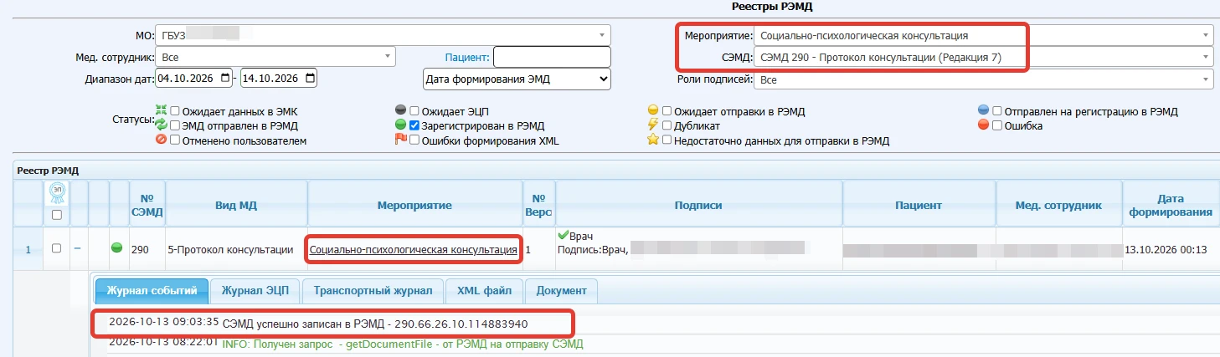
Task: Click the row number '1' cell
Action: click(x=28, y=249)
